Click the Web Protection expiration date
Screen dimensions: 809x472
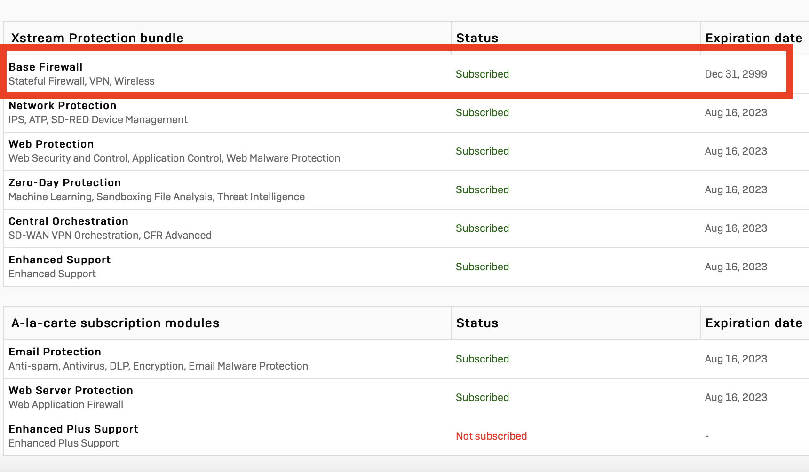tap(736, 151)
